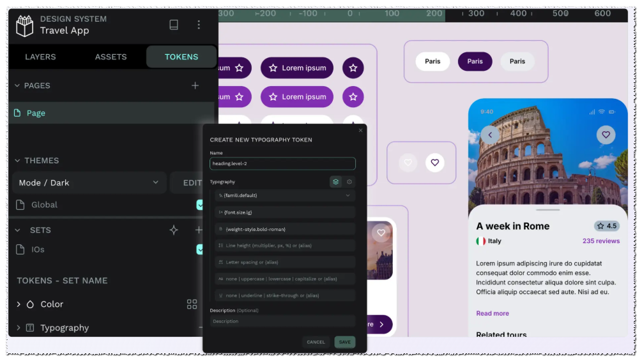The width and height of the screenshot is (642, 361).
Task: Open the Mode / Dark theme dropdown
Action: coord(89,183)
